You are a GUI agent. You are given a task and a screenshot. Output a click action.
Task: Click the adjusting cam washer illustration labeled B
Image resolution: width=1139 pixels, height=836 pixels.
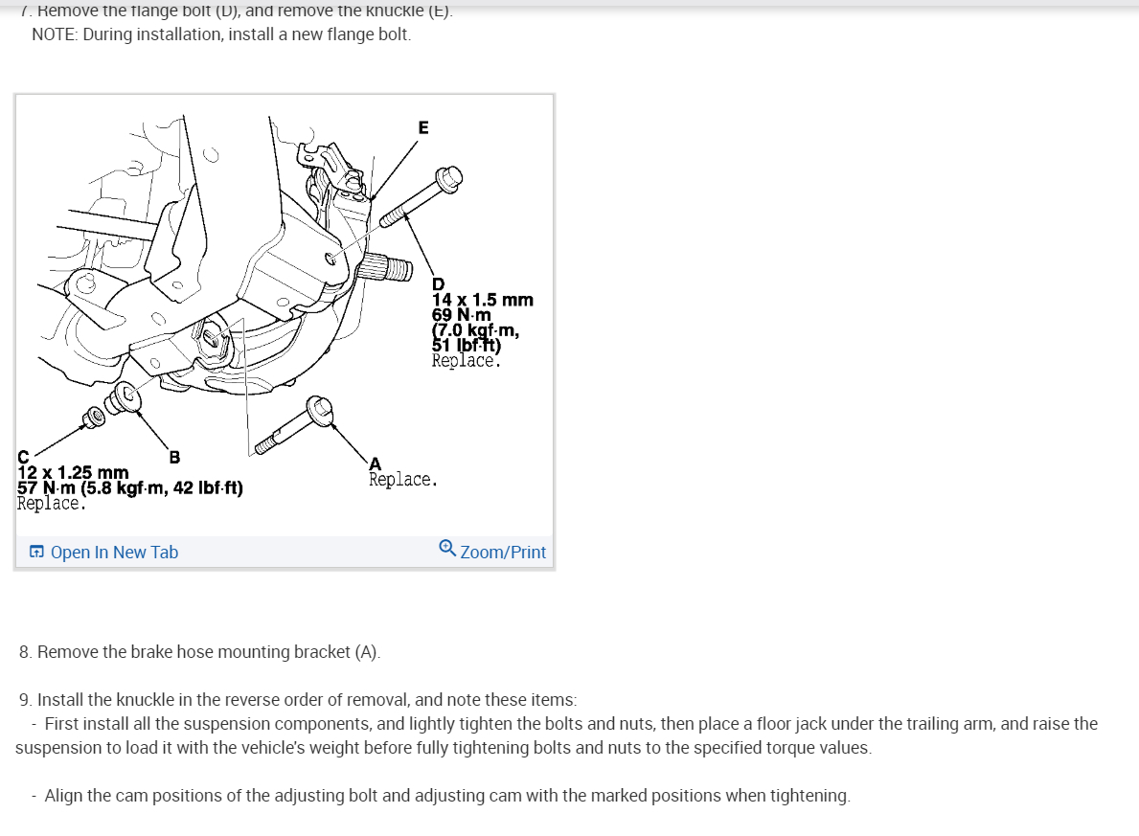coord(123,398)
